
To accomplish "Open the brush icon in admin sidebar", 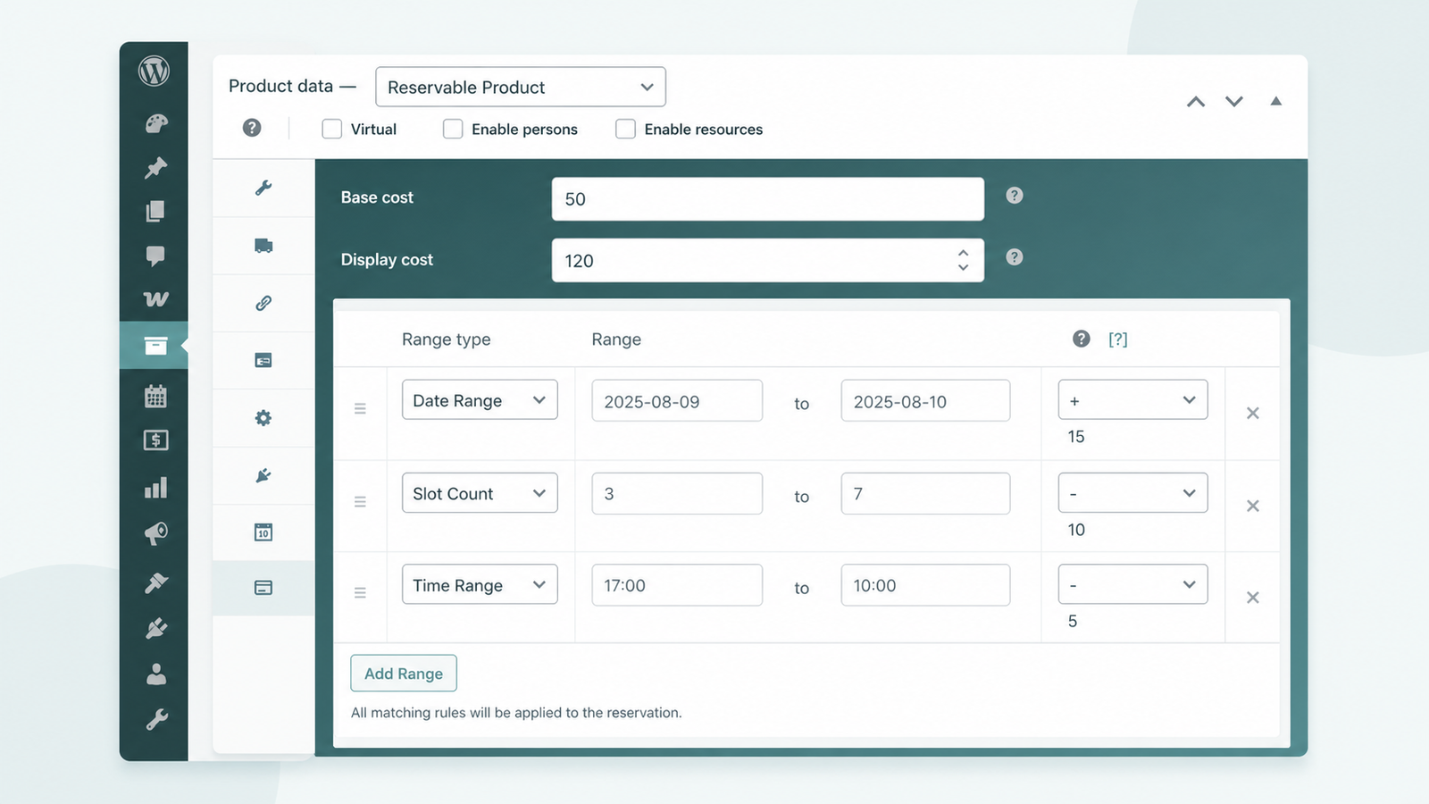I will pos(156,582).
